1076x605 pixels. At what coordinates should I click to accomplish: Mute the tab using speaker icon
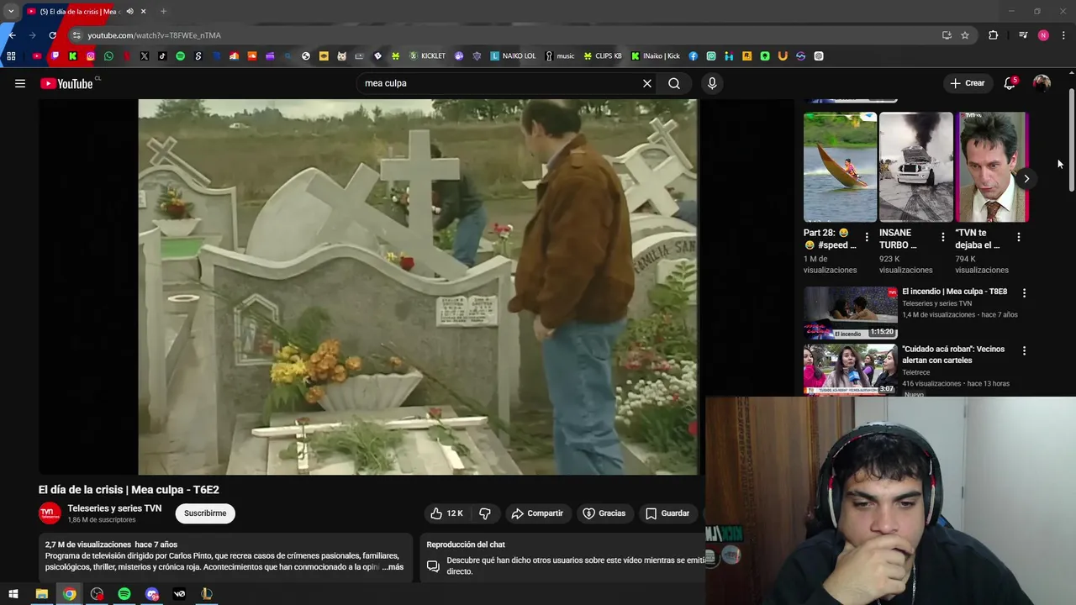[x=129, y=12]
